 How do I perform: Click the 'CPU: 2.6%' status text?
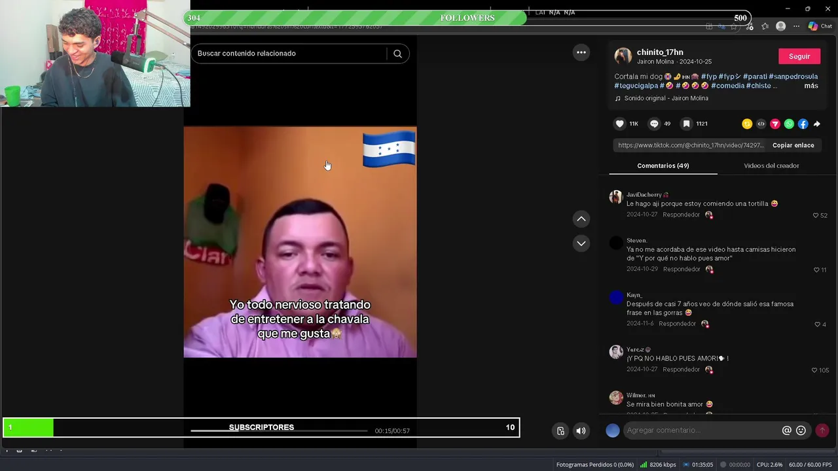click(769, 464)
